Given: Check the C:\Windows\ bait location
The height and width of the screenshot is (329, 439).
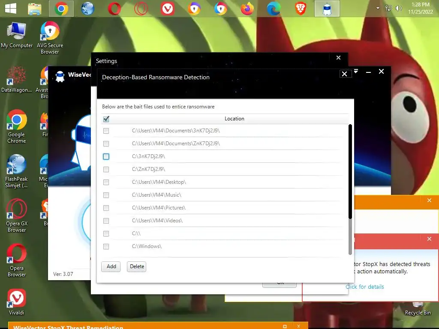Looking at the screenshot, I should [106, 246].
